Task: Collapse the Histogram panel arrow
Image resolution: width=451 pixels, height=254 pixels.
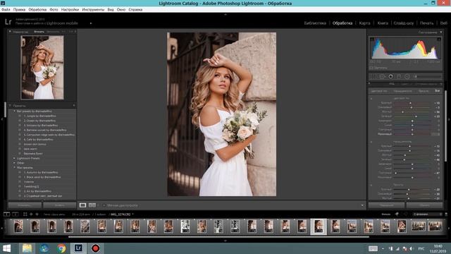Action: coord(441,32)
